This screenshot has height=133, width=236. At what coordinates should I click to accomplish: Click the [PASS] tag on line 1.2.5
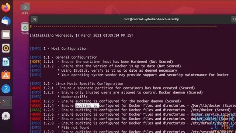[35, 110]
